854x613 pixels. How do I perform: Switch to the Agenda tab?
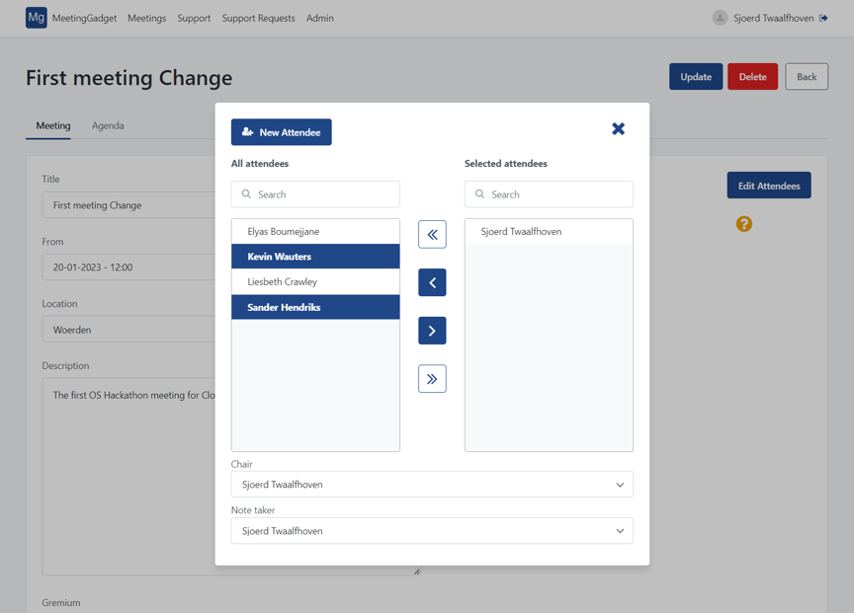click(x=108, y=125)
